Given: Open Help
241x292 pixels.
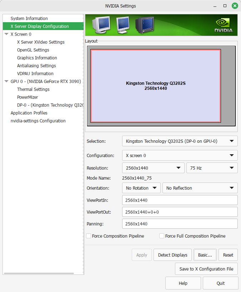Looking at the screenshot, I should [183, 283].
